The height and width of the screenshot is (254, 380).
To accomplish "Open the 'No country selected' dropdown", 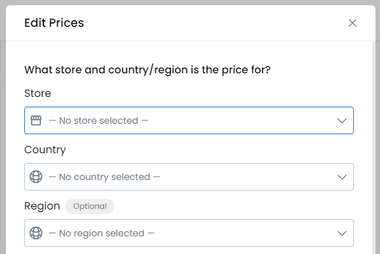I will (x=189, y=177).
